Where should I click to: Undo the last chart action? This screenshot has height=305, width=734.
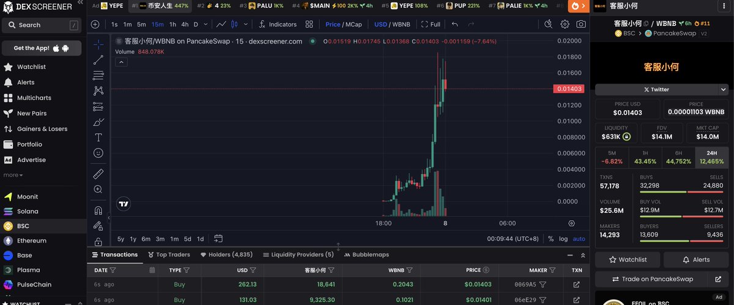click(x=454, y=24)
